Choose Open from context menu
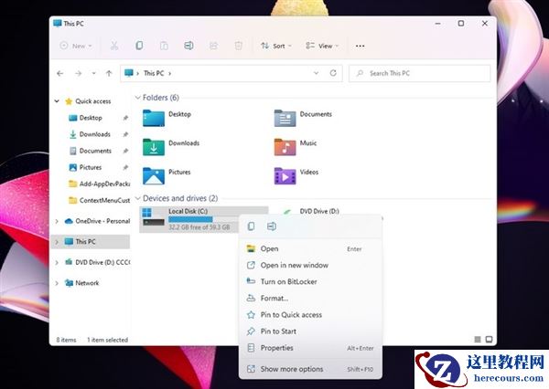The width and height of the screenshot is (549, 389). click(x=310, y=249)
